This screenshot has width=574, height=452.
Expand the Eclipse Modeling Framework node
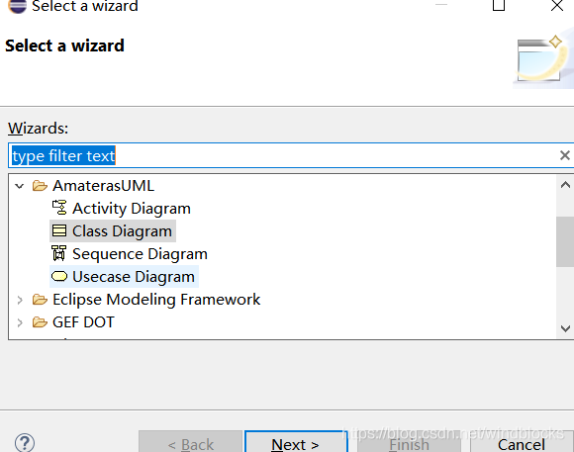click(x=20, y=300)
